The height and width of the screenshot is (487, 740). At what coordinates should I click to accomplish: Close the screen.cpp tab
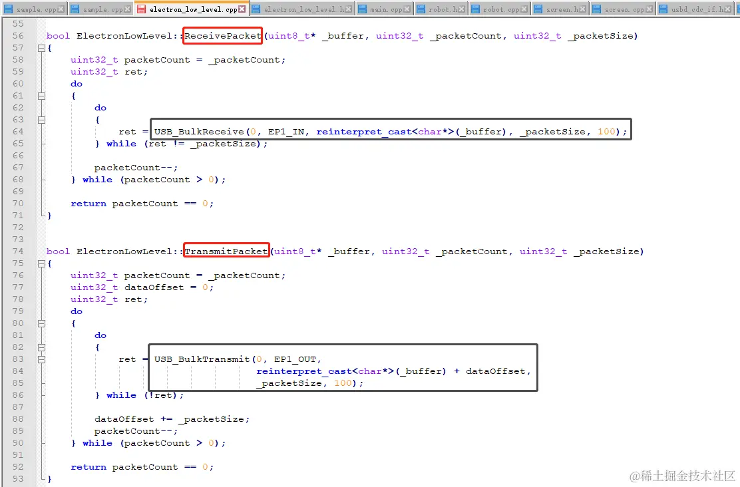tap(649, 9)
